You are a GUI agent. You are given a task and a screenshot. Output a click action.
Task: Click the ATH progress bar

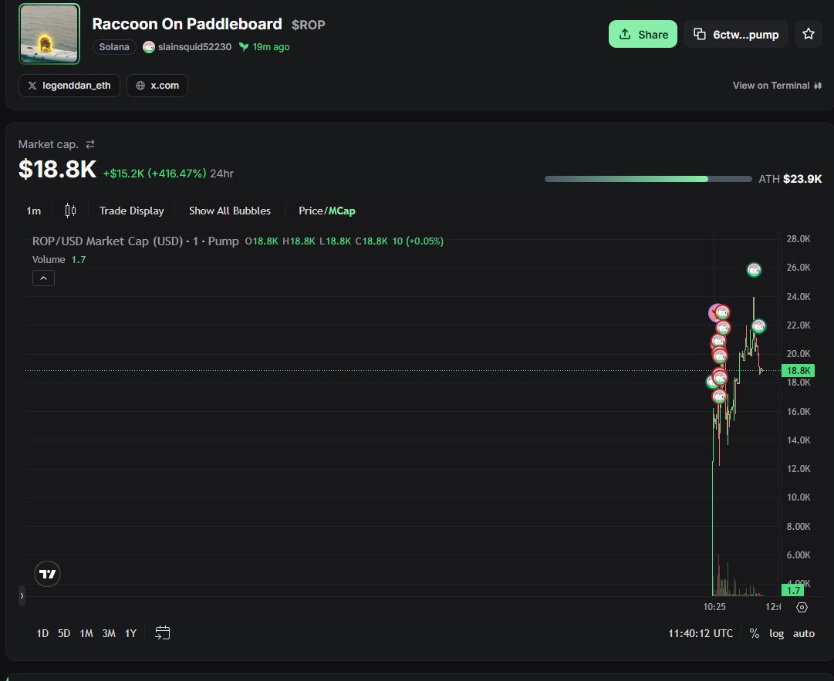pos(648,179)
